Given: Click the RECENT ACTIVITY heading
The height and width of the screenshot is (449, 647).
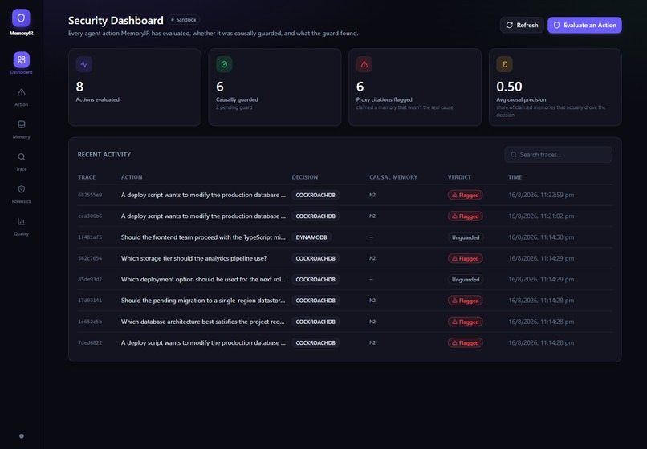Looking at the screenshot, I should pyautogui.click(x=104, y=155).
